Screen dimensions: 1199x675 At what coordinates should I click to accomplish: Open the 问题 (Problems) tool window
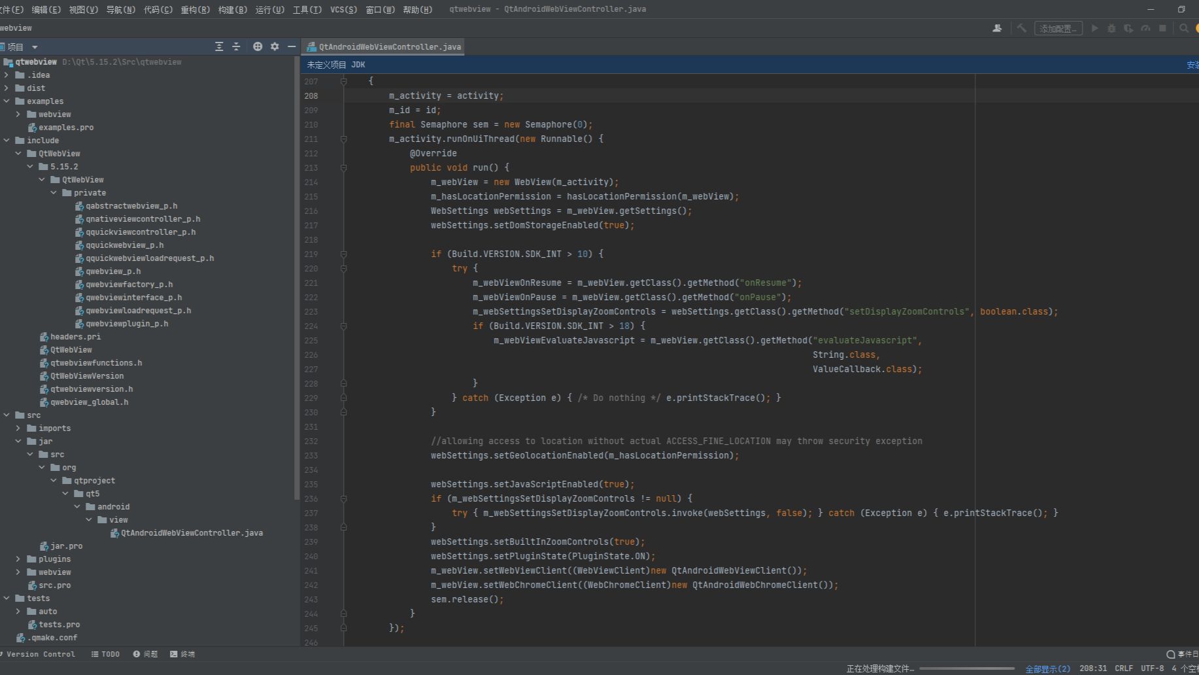pyautogui.click(x=145, y=654)
